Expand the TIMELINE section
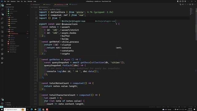This screenshot has width=197, height=111. point(9,105)
